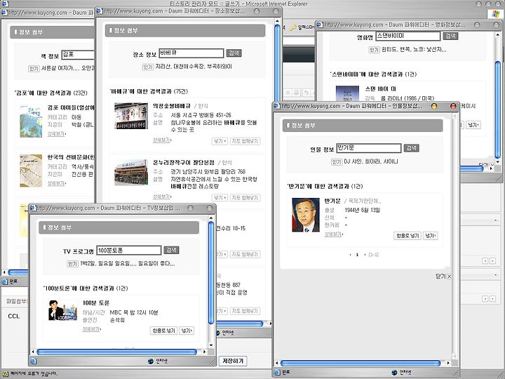Focus the 영화명 input containing 스탠바이미

click(408, 36)
